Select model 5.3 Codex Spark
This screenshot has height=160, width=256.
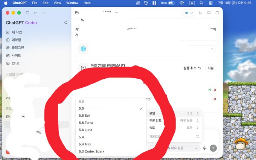pyautogui.click(x=111, y=151)
